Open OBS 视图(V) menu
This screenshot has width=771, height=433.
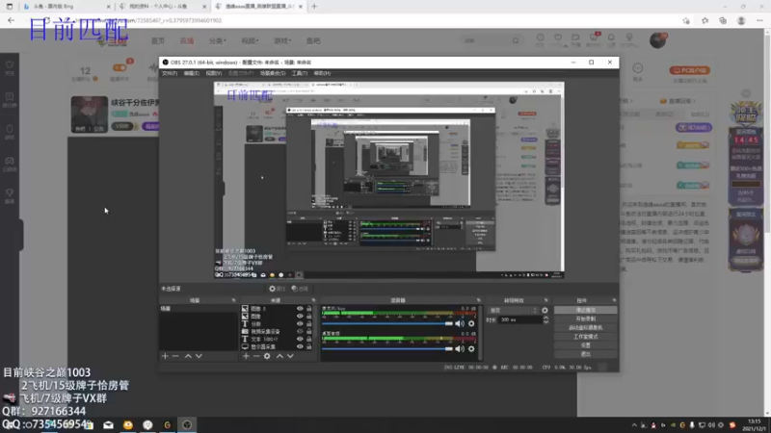pos(214,73)
